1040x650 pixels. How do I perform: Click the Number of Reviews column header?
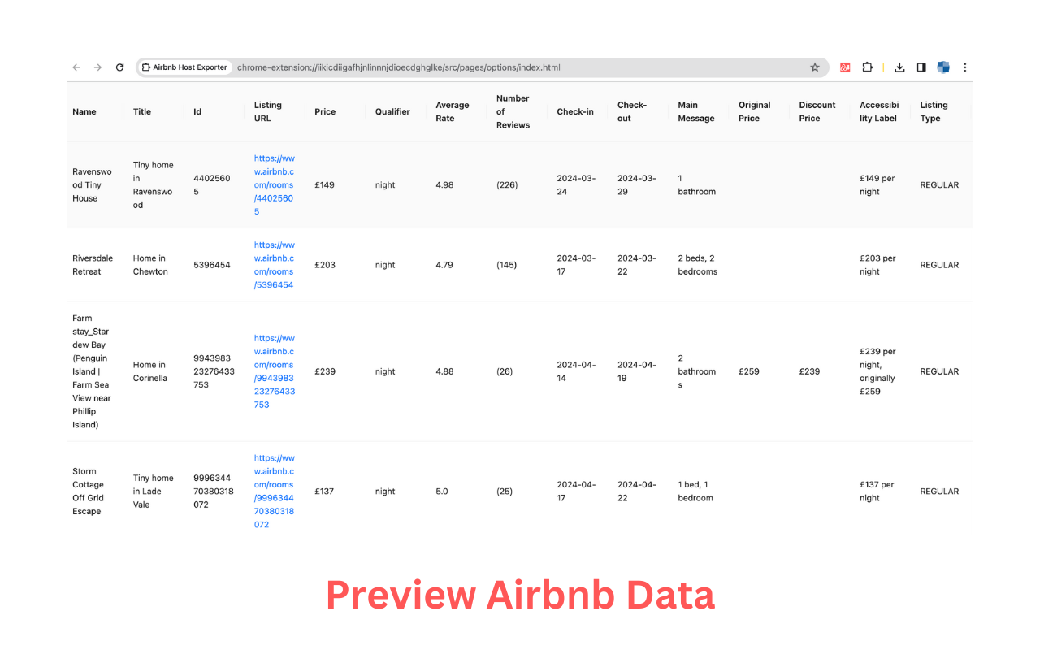513,111
